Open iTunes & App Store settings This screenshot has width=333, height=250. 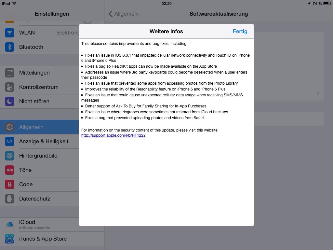[x=52, y=239]
